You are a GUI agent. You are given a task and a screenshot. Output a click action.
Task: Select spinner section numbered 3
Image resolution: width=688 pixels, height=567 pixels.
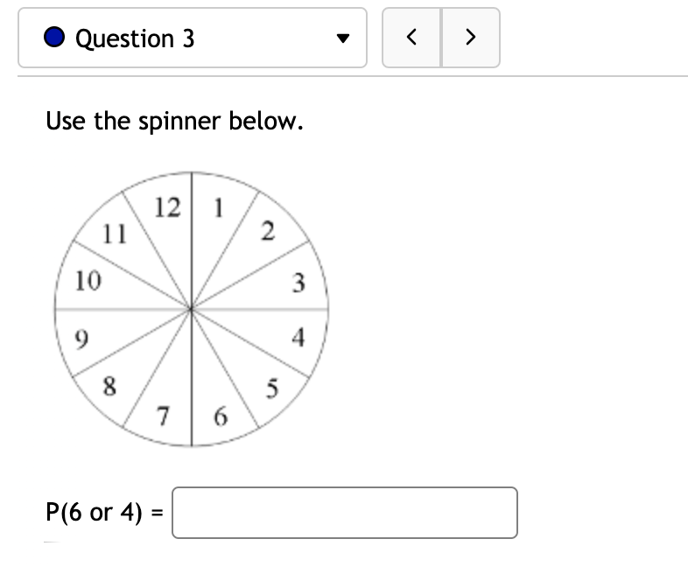[298, 282]
